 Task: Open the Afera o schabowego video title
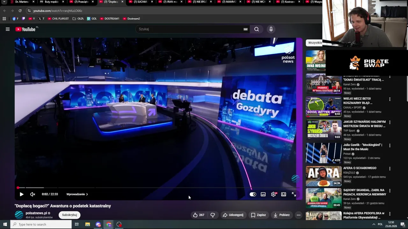coord(360,168)
